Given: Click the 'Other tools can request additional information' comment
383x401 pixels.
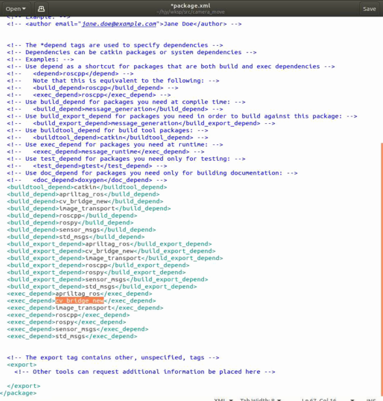Looking at the screenshot, I should click(x=145, y=372).
